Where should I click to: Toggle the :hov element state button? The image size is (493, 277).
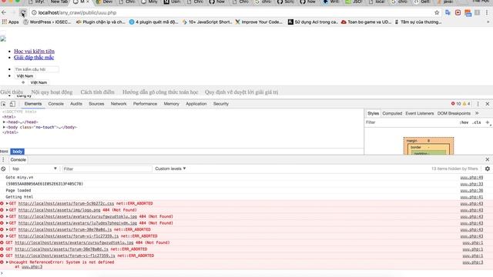464,122
